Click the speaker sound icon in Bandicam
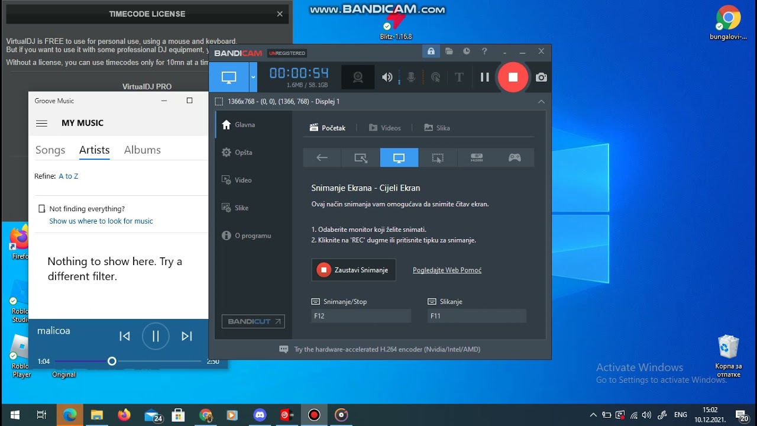 387,78
